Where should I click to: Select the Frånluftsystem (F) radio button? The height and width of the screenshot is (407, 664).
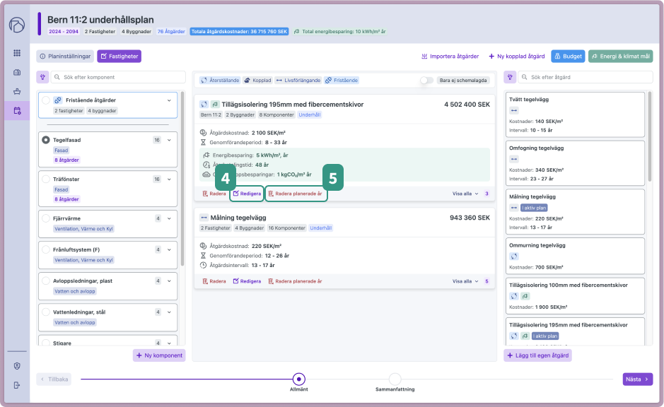(46, 250)
